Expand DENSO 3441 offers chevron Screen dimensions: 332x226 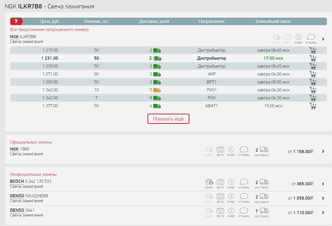click(323, 212)
